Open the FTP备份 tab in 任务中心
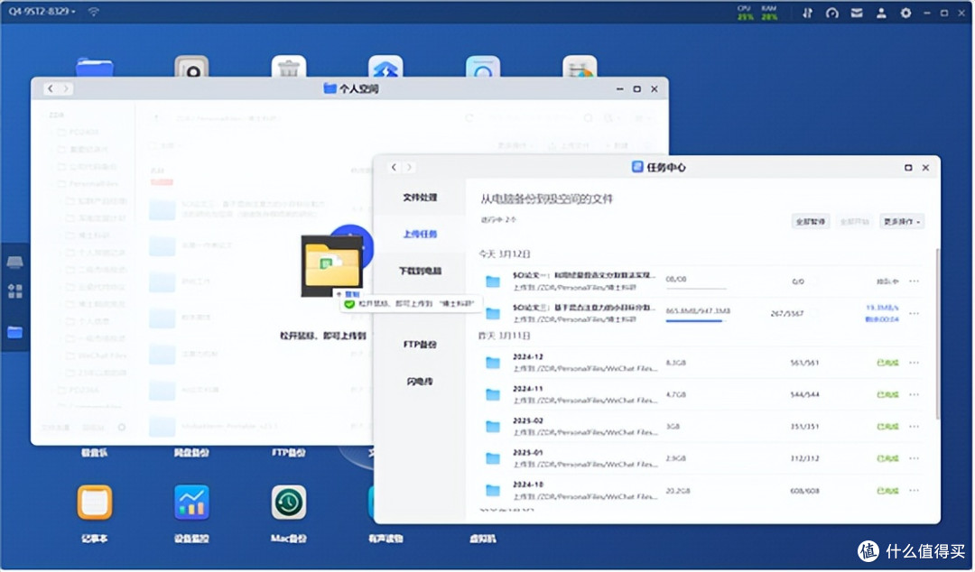The width and height of the screenshot is (975, 572). tap(420, 345)
